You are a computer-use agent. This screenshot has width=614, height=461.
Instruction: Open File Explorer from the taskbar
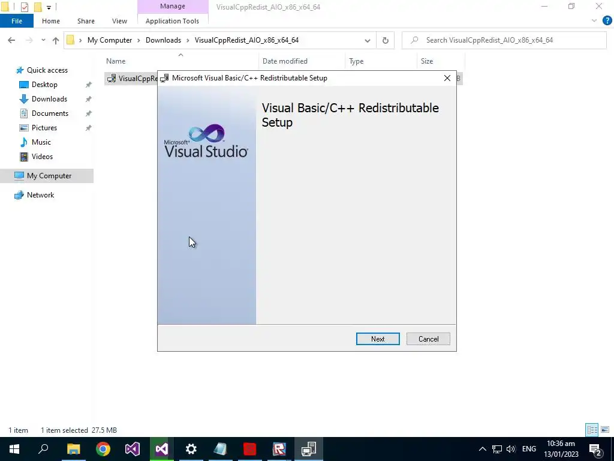[x=73, y=449]
